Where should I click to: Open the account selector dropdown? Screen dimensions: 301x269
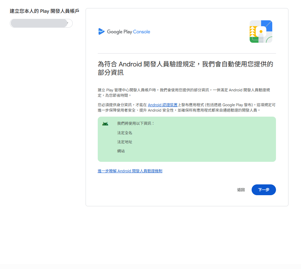point(41,23)
